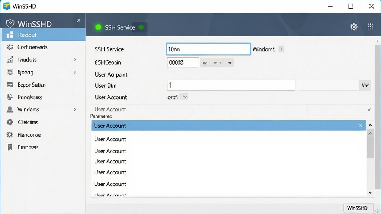Click the WinSSHD shield logo icon
Screen dimensions: 381x214
tap(10, 23)
